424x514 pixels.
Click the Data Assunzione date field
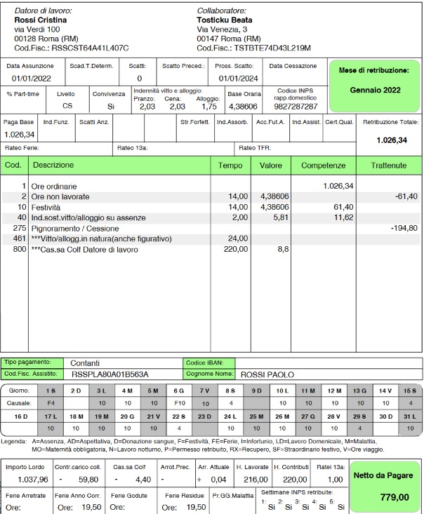(29, 79)
